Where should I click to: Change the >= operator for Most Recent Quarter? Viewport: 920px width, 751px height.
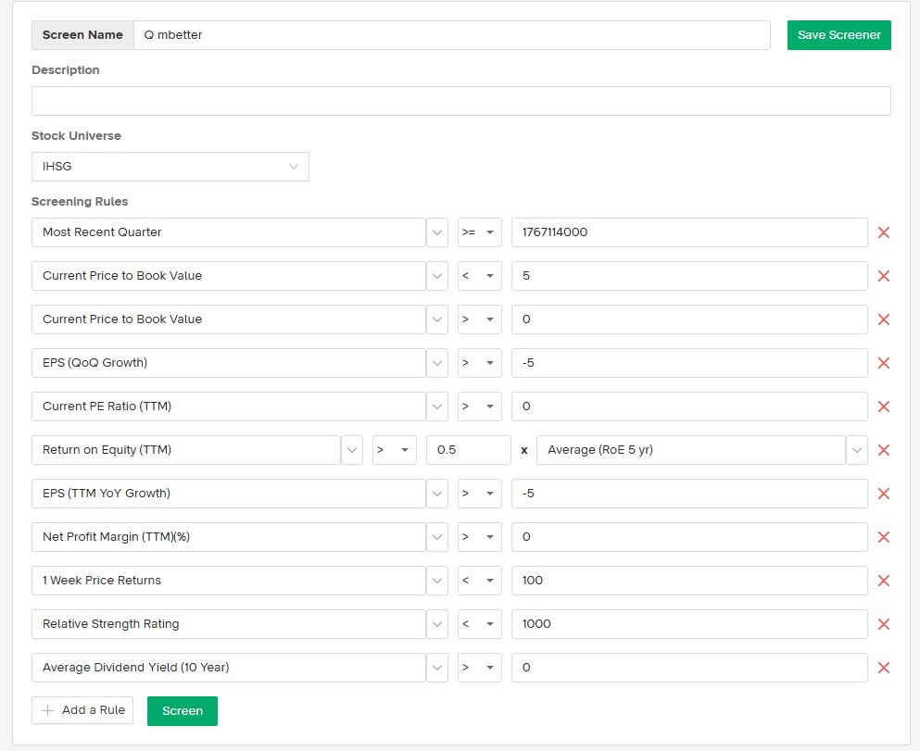pyautogui.click(x=479, y=232)
